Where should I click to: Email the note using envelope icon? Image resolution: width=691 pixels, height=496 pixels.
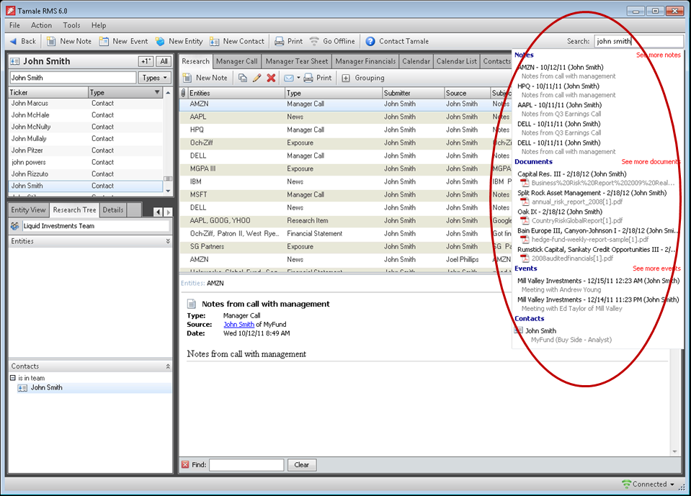point(289,78)
